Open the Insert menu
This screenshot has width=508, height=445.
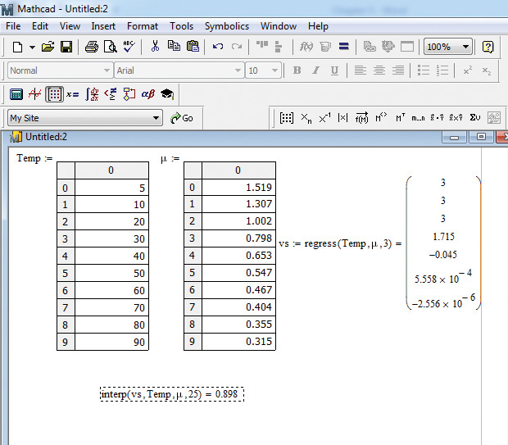103,26
